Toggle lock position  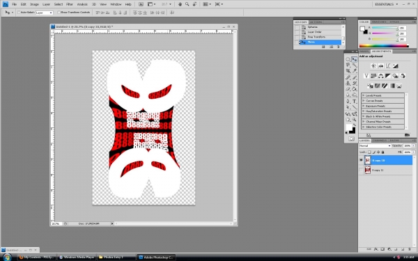click(x=378, y=152)
